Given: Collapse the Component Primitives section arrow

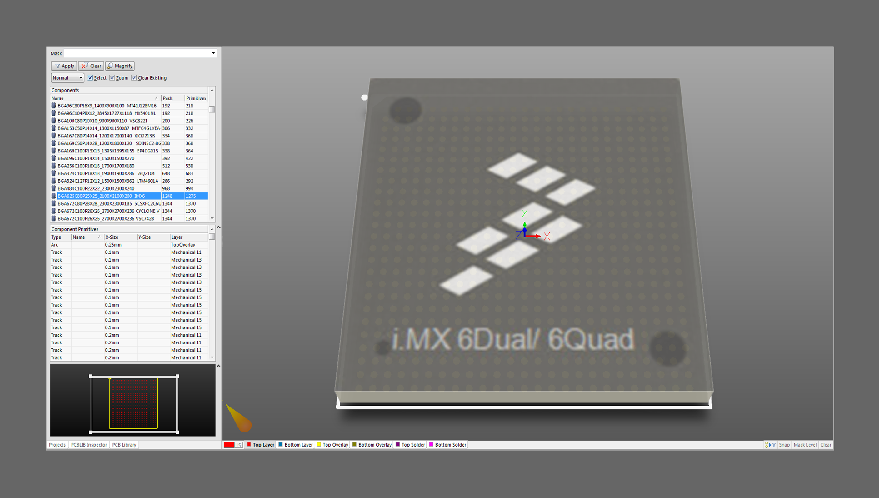Looking at the screenshot, I should 212,229.
